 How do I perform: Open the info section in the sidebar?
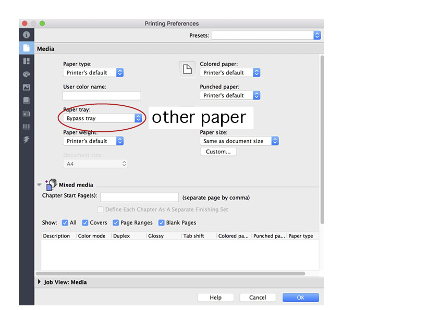coord(26,35)
